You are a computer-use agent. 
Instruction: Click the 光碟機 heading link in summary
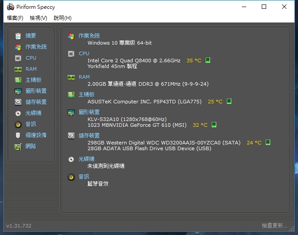pyautogui.click(x=87, y=159)
